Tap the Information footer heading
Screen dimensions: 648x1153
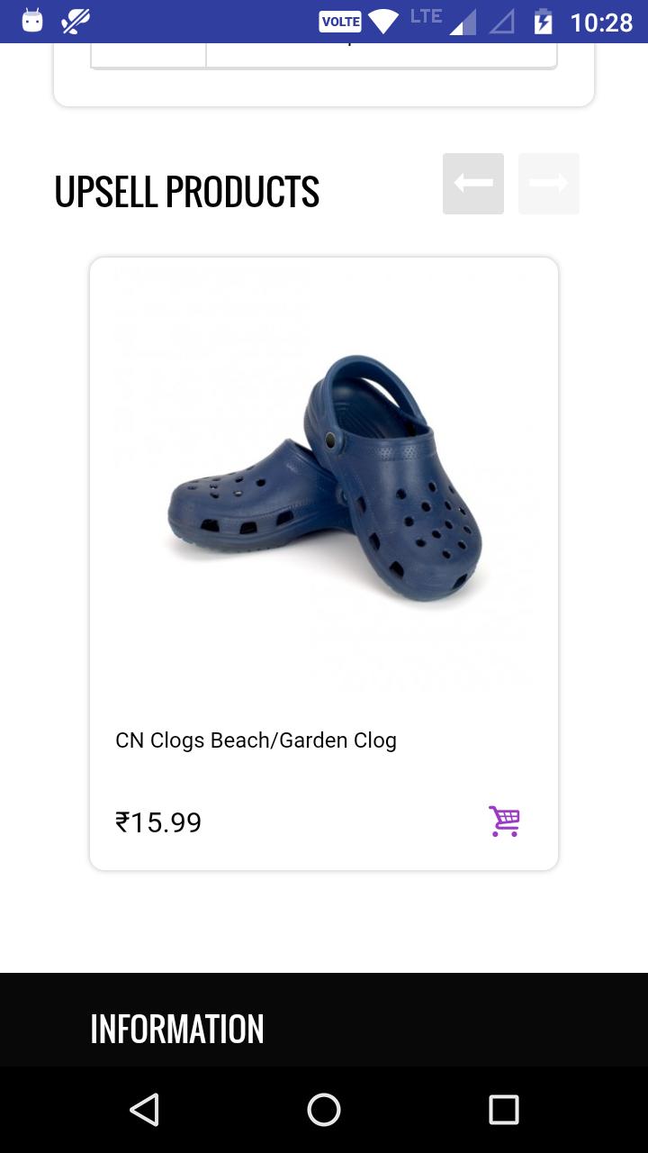[177, 1029]
